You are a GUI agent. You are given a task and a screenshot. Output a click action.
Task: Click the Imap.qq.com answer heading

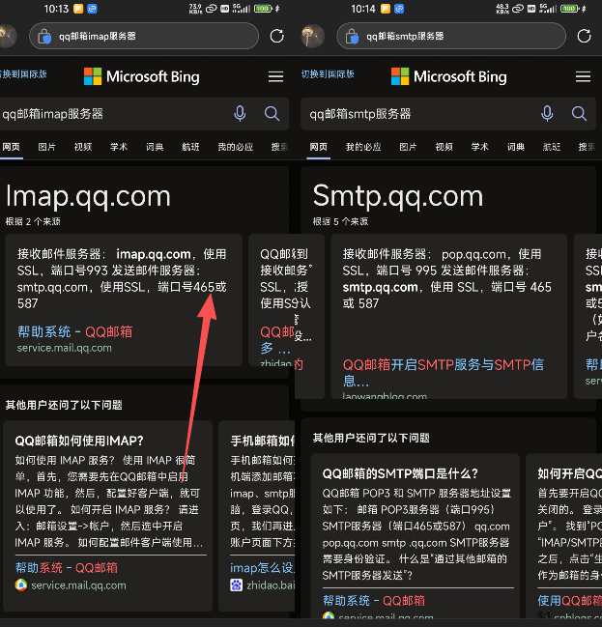pyautogui.click(x=88, y=196)
